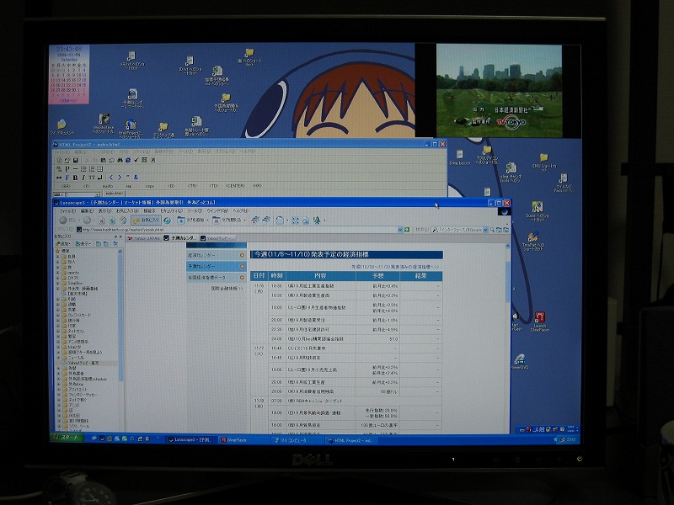674x505 pixels.
Task: Click the system tray clock
Action: pos(571,439)
